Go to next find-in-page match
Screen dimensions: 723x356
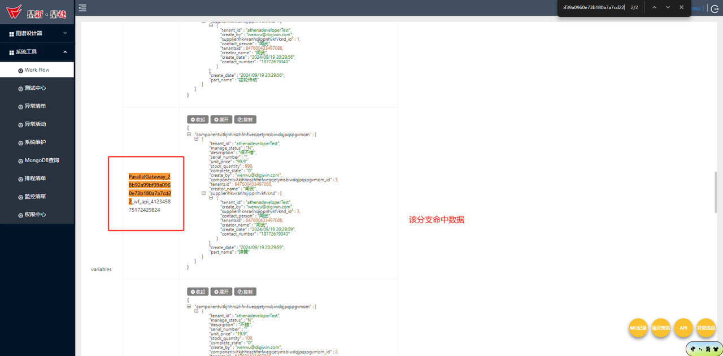click(x=668, y=7)
